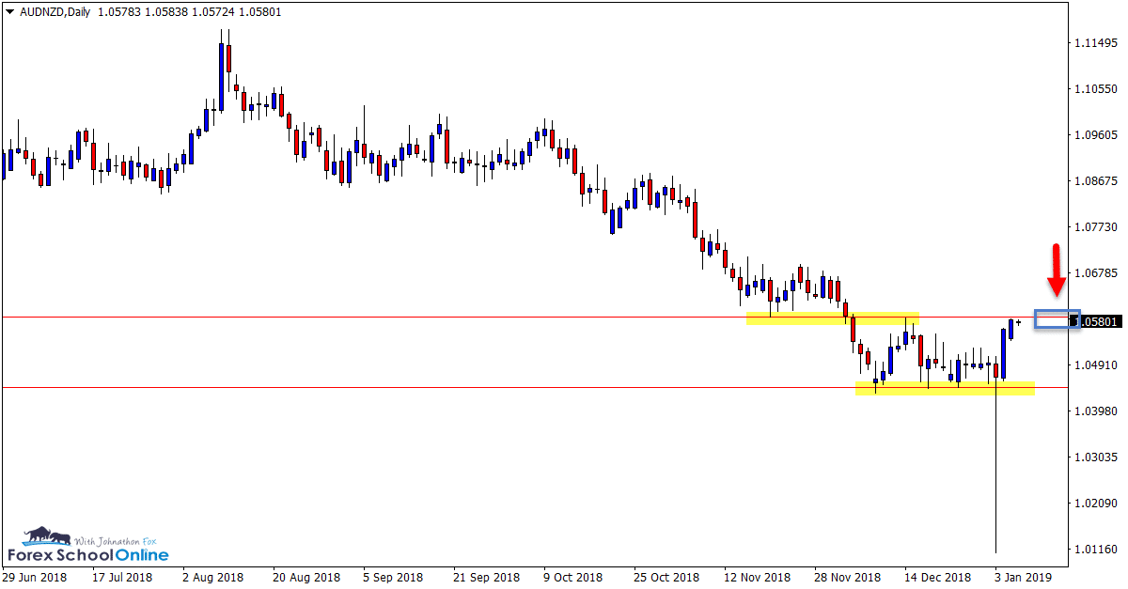This screenshot has height=589, width=1128.
Task: Click the lower yellow support highlight zone
Action: tap(945, 387)
